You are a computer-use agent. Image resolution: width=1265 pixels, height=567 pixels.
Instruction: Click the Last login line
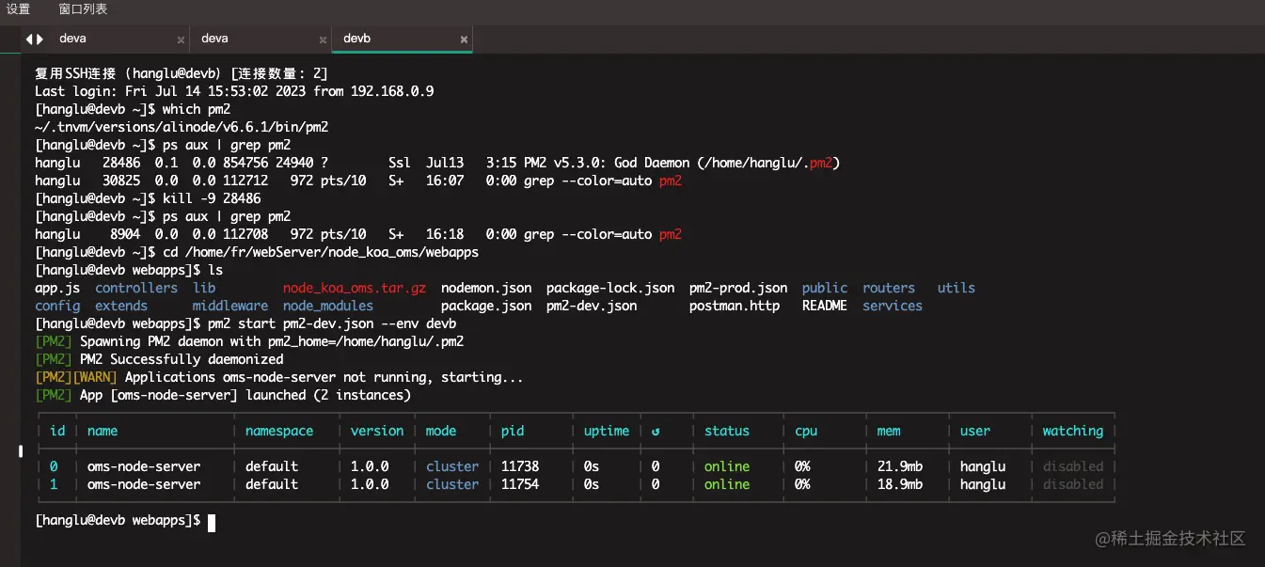(x=234, y=91)
